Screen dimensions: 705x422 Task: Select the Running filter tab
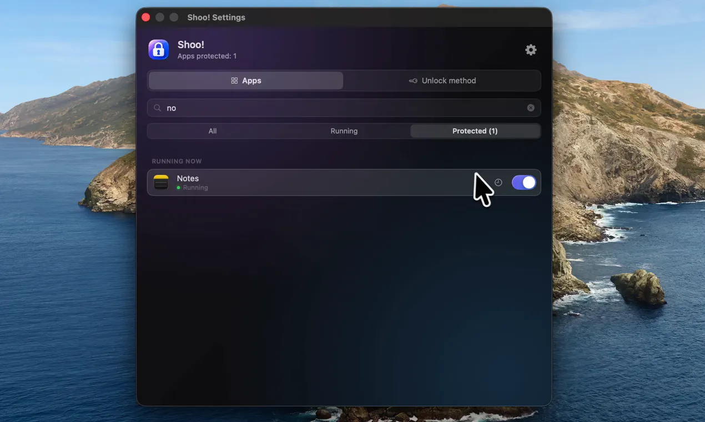(344, 131)
